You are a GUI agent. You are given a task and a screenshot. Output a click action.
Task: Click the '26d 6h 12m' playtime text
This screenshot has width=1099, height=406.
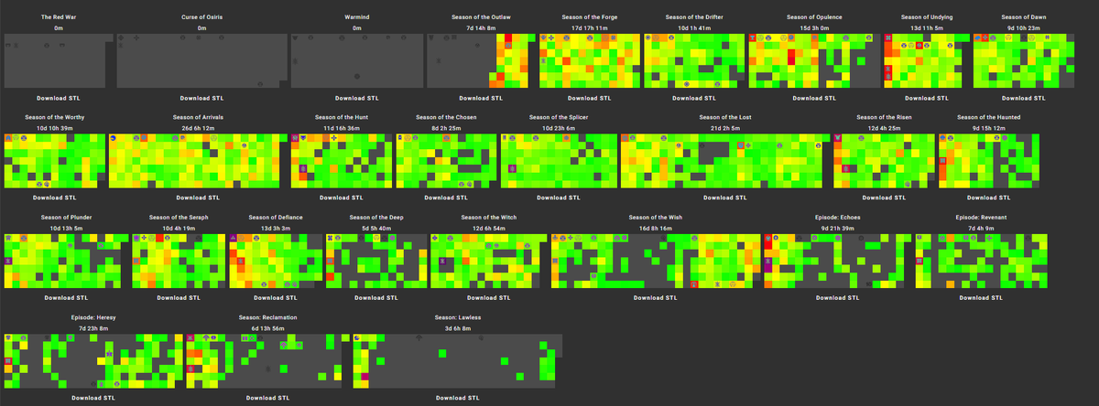(x=198, y=128)
